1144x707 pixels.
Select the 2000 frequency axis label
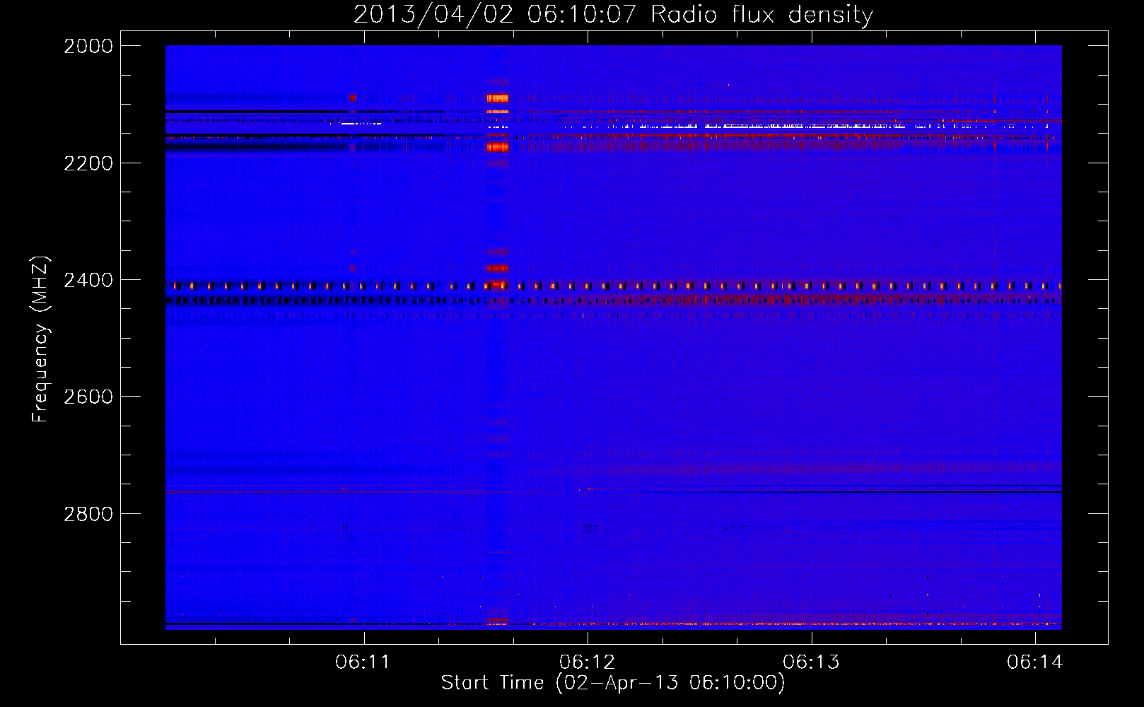point(88,46)
